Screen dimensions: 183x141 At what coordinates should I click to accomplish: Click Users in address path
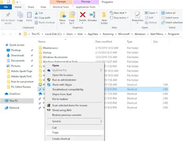point(69,34)
